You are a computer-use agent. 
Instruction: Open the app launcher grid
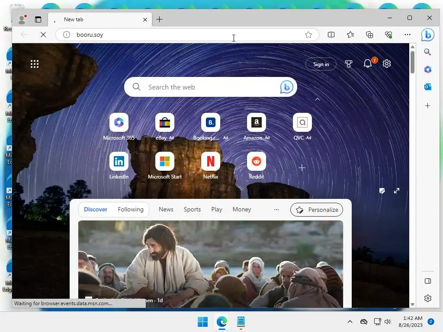click(x=35, y=64)
